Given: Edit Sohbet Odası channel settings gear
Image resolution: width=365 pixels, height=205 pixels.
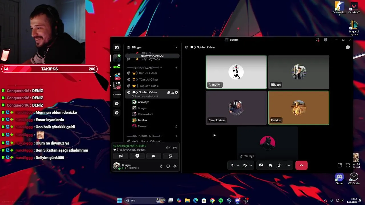Looking at the screenshot, I should pyautogui.click(x=177, y=93).
